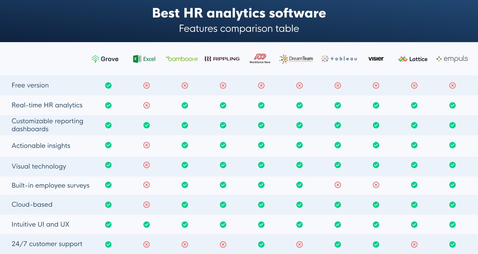Click Excel's red cross for Actionable insights
478x254 pixels.
click(147, 145)
